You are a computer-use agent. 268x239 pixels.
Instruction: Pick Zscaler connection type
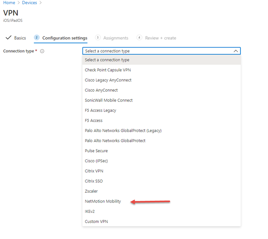pos(91,191)
